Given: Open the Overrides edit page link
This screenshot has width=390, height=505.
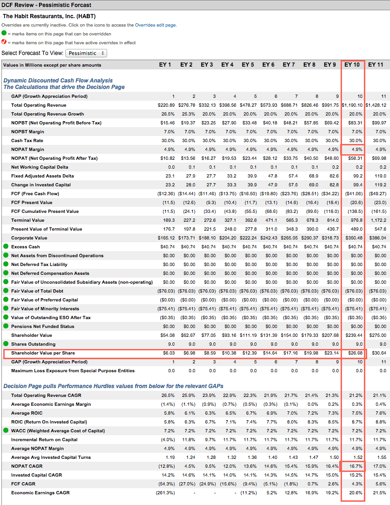Looking at the screenshot, I should 156,25.
